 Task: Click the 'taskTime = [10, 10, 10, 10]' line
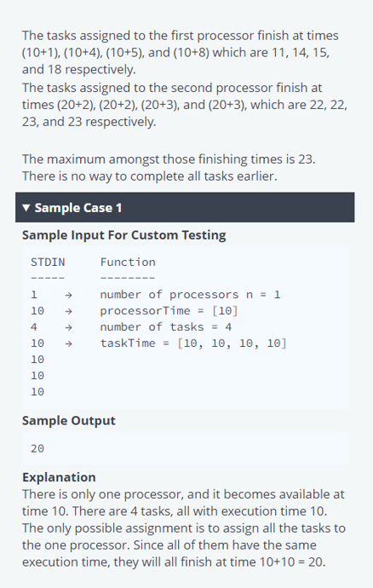point(193,343)
